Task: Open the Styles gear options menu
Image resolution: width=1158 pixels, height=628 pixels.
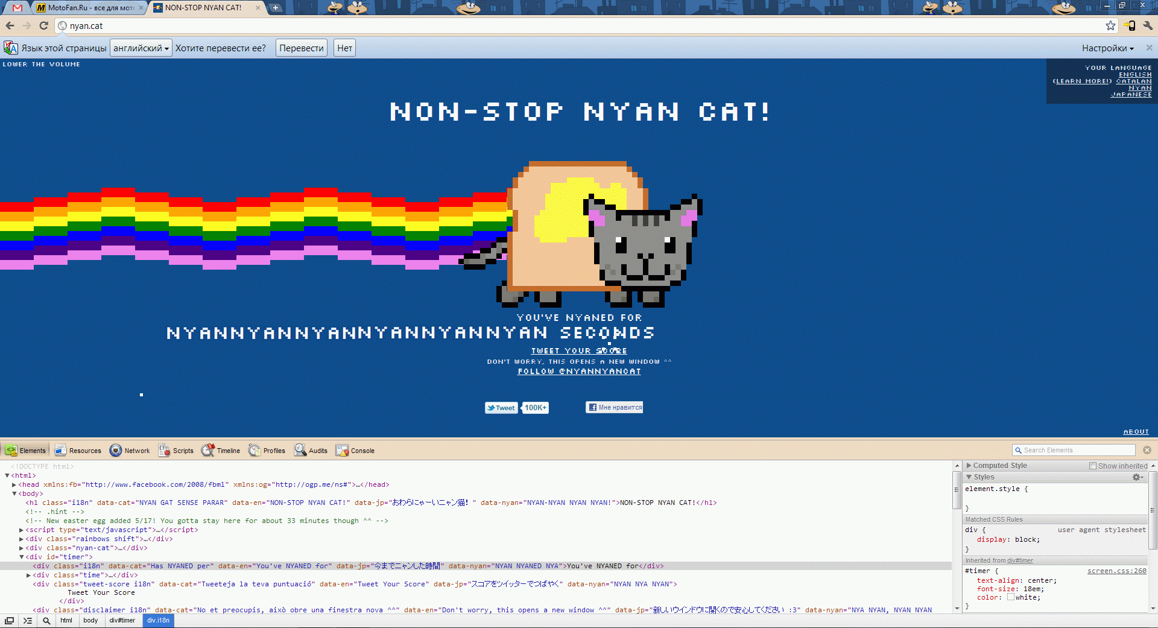Action: click(1137, 477)
